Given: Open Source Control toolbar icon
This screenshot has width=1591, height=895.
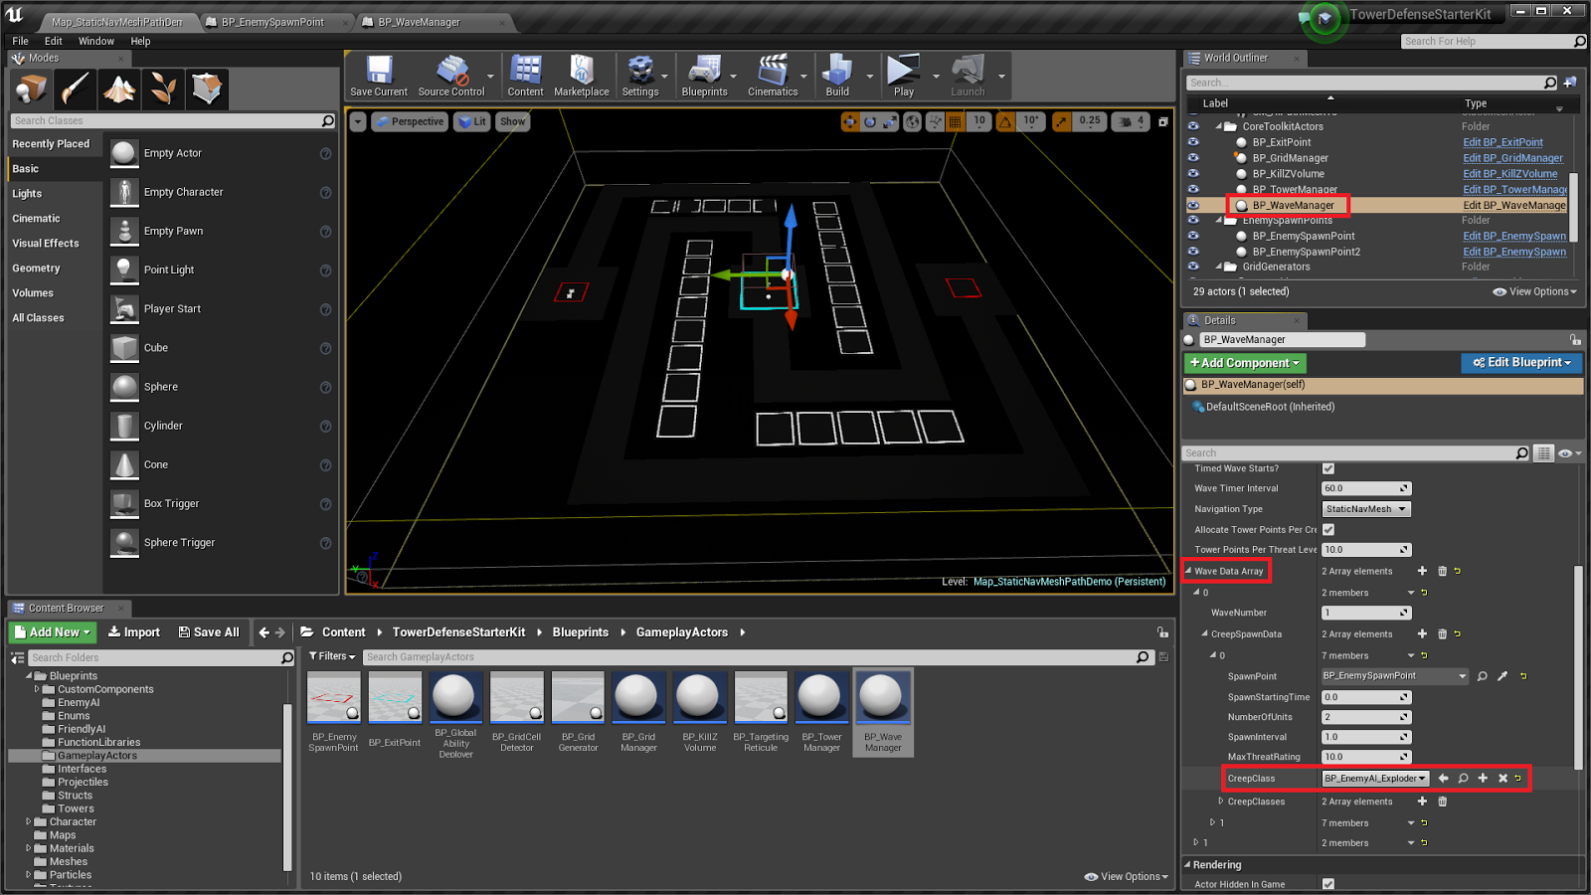Looking at the screenshot, I should [x=451, y=76].
